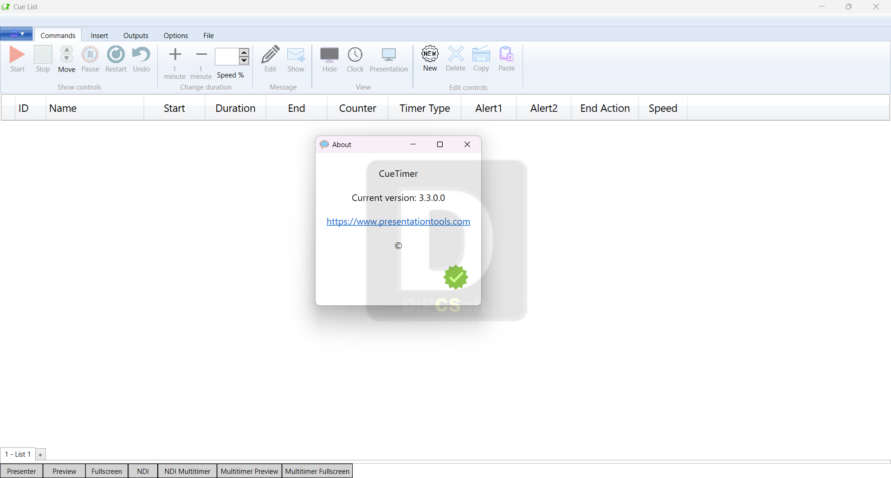The width and height of the screenshot is (891, 478).
Task: Click the End Action column header
Action: pos(605,108)
